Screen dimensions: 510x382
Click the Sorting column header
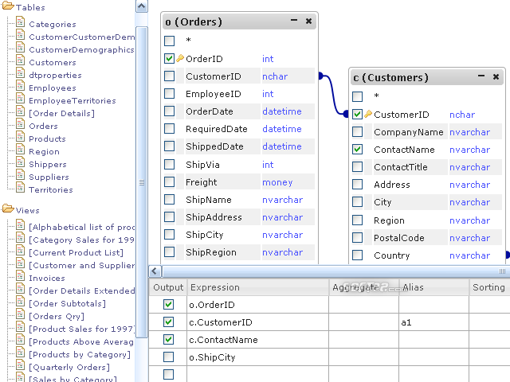coord(489,287)
